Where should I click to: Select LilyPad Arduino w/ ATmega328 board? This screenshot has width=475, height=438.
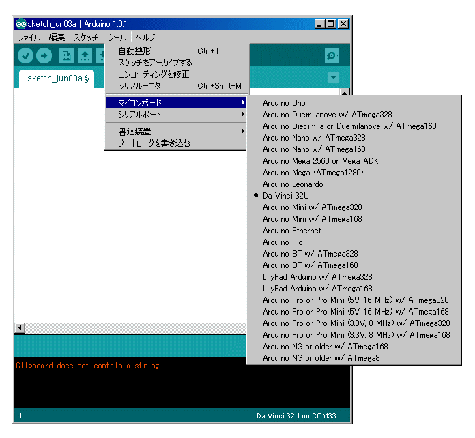pyautogui.click(x=354, y=277)
